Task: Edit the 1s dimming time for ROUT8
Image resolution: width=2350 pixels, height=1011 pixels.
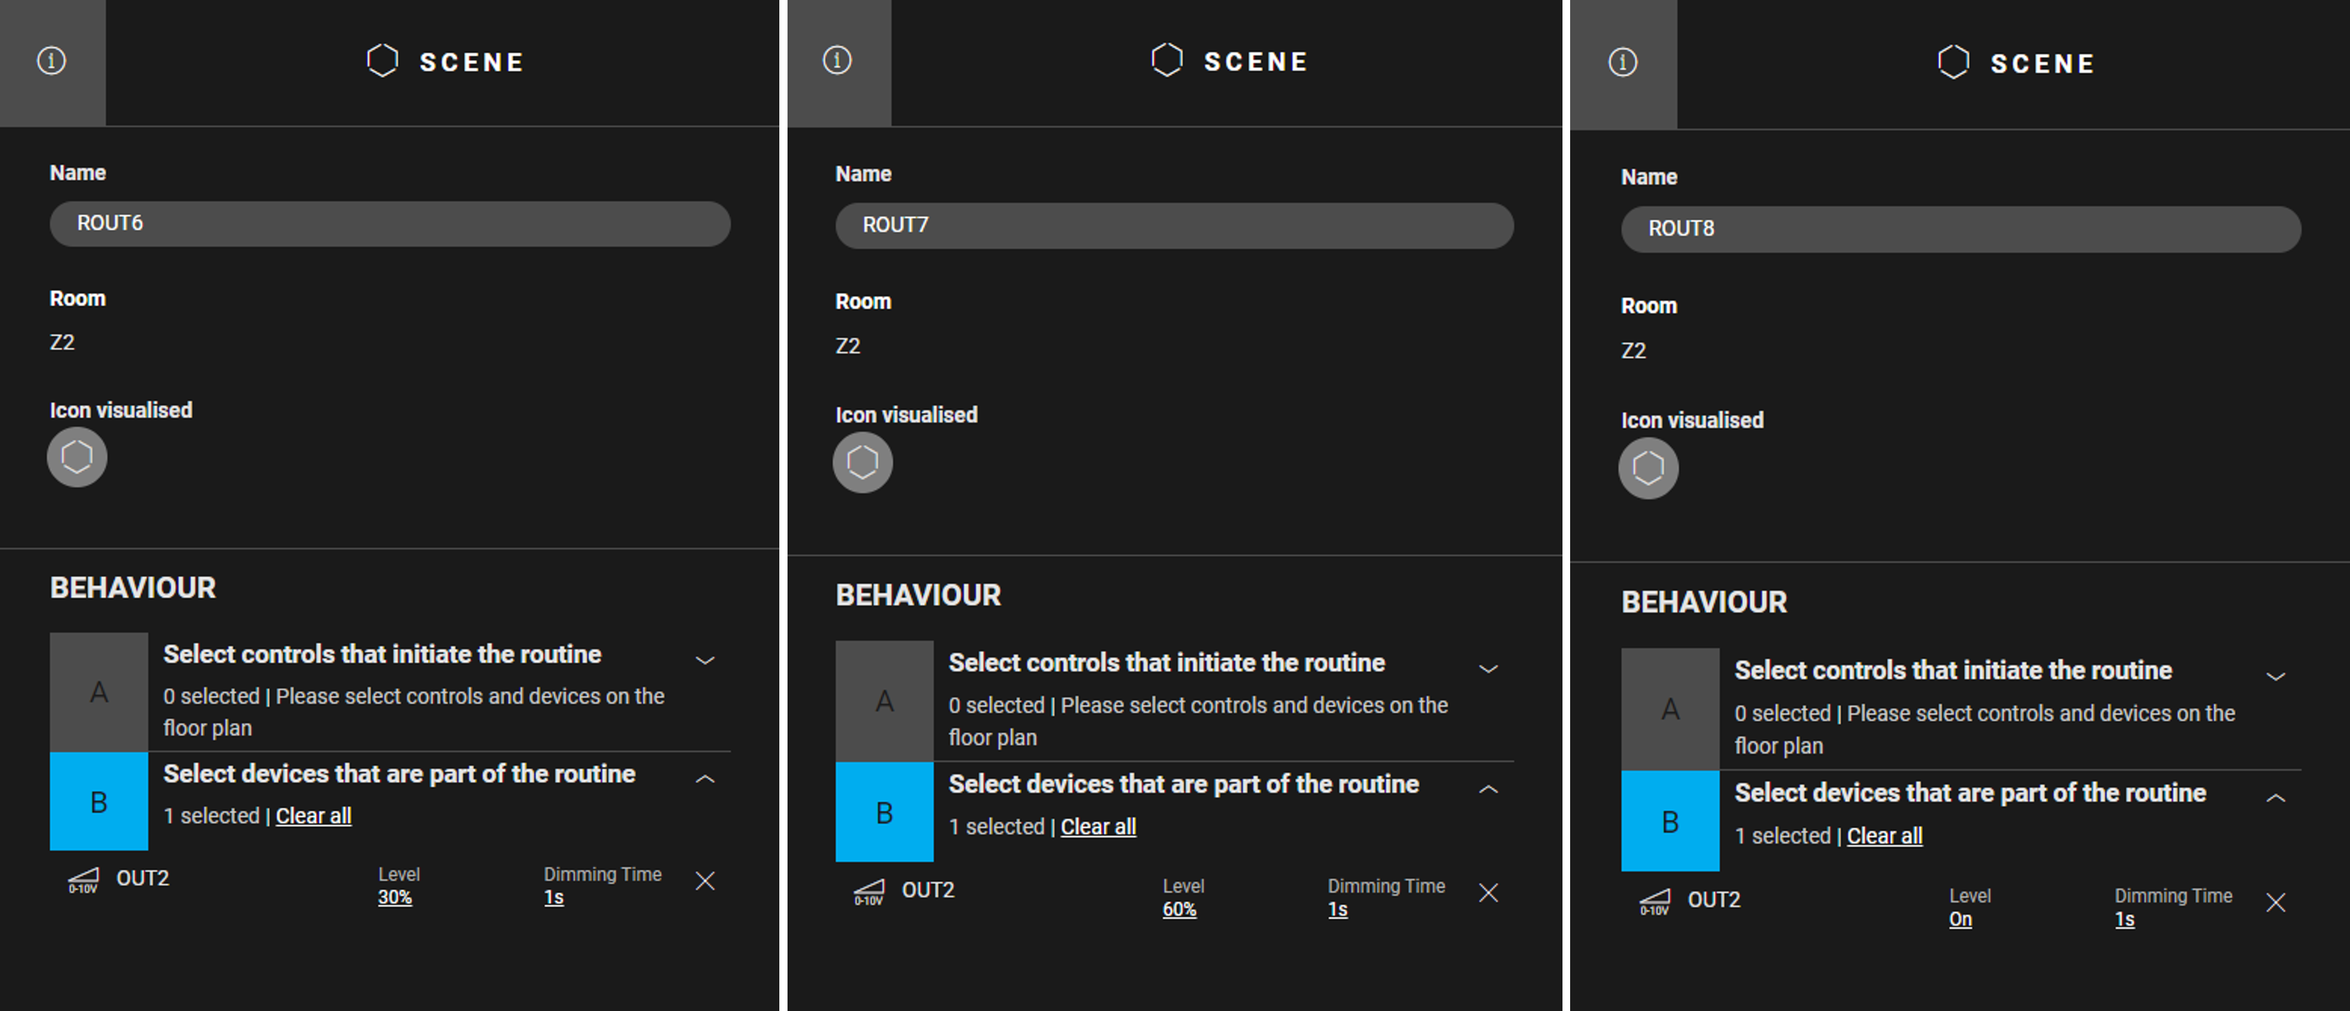Action: (x=2125, y=919)
